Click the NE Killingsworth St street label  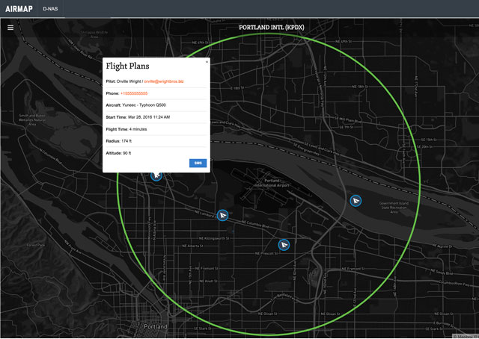pyautogui.click(x=214, y=238)
